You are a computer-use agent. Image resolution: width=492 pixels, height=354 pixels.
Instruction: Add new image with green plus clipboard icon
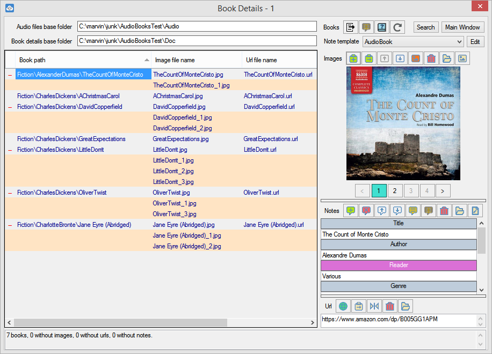click(353, 58)
